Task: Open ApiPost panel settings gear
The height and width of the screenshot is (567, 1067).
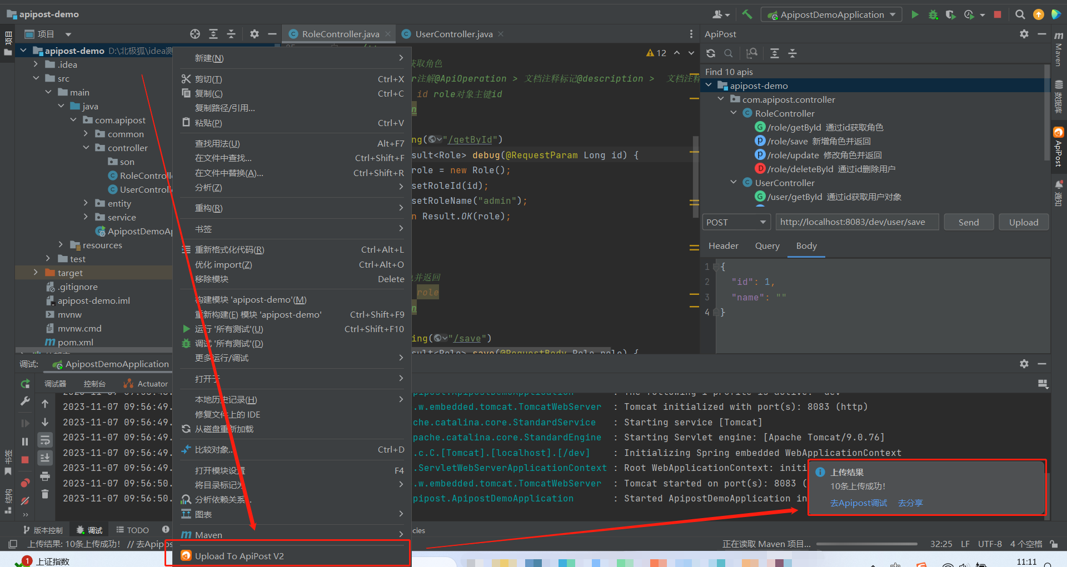Action: pos(1024,34)
